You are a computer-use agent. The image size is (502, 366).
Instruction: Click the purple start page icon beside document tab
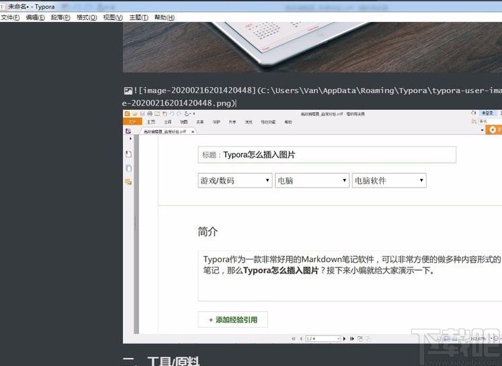128,131
